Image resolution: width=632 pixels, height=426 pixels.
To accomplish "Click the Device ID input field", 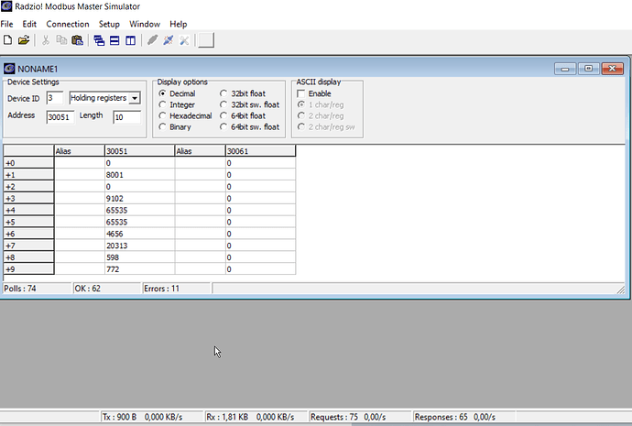I will pyautogui.click(x=54, y=98).
